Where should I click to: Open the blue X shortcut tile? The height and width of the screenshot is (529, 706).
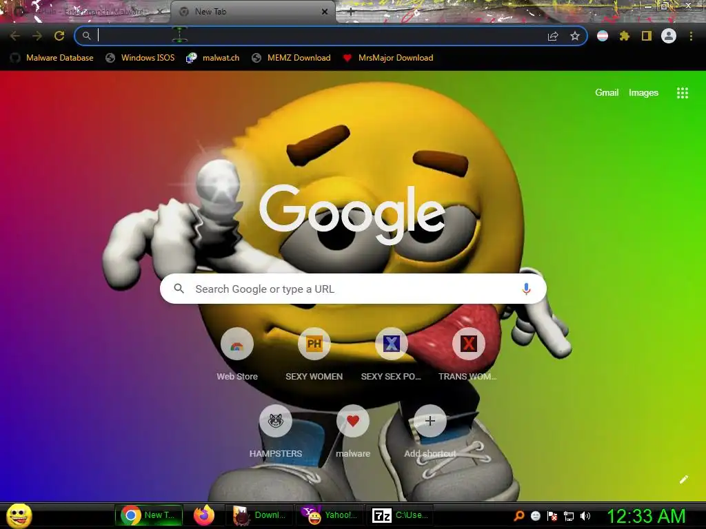(391, 355)
